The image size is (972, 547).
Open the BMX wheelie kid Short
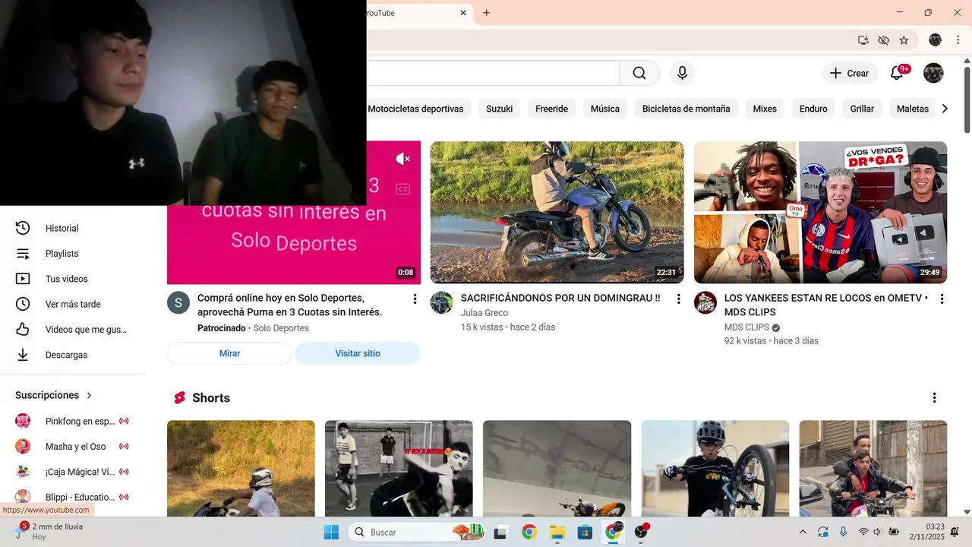[x=715, y=468]
